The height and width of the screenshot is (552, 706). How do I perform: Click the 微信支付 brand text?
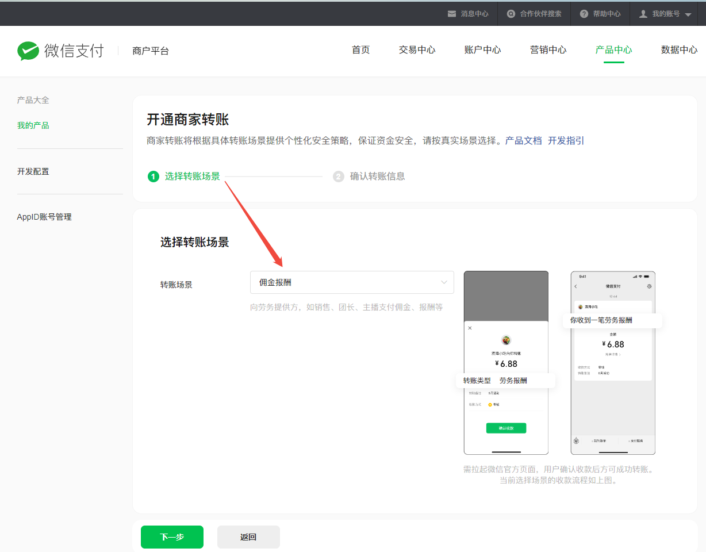tap(74, 51)
